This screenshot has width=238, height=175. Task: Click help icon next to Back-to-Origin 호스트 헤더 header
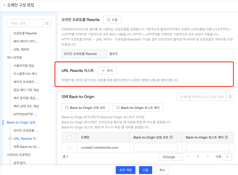point(226,137)
